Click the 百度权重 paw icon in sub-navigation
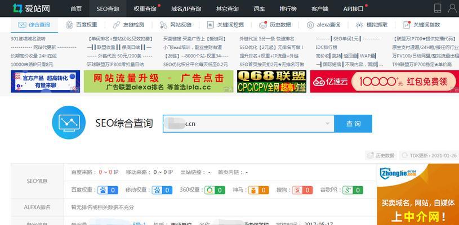 pyautogui.click(x=69, y=25)
